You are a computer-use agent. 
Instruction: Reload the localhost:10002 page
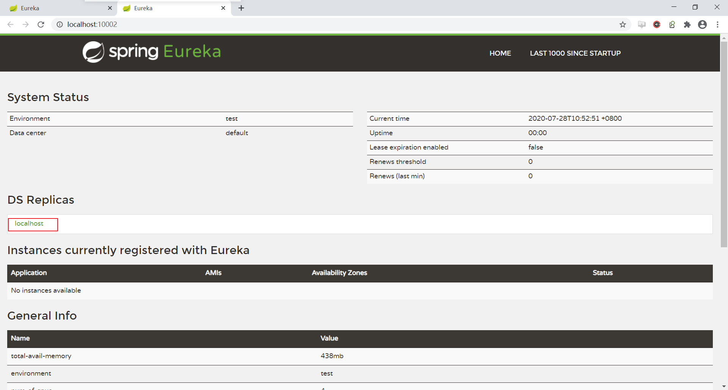(x=41, y=25)
